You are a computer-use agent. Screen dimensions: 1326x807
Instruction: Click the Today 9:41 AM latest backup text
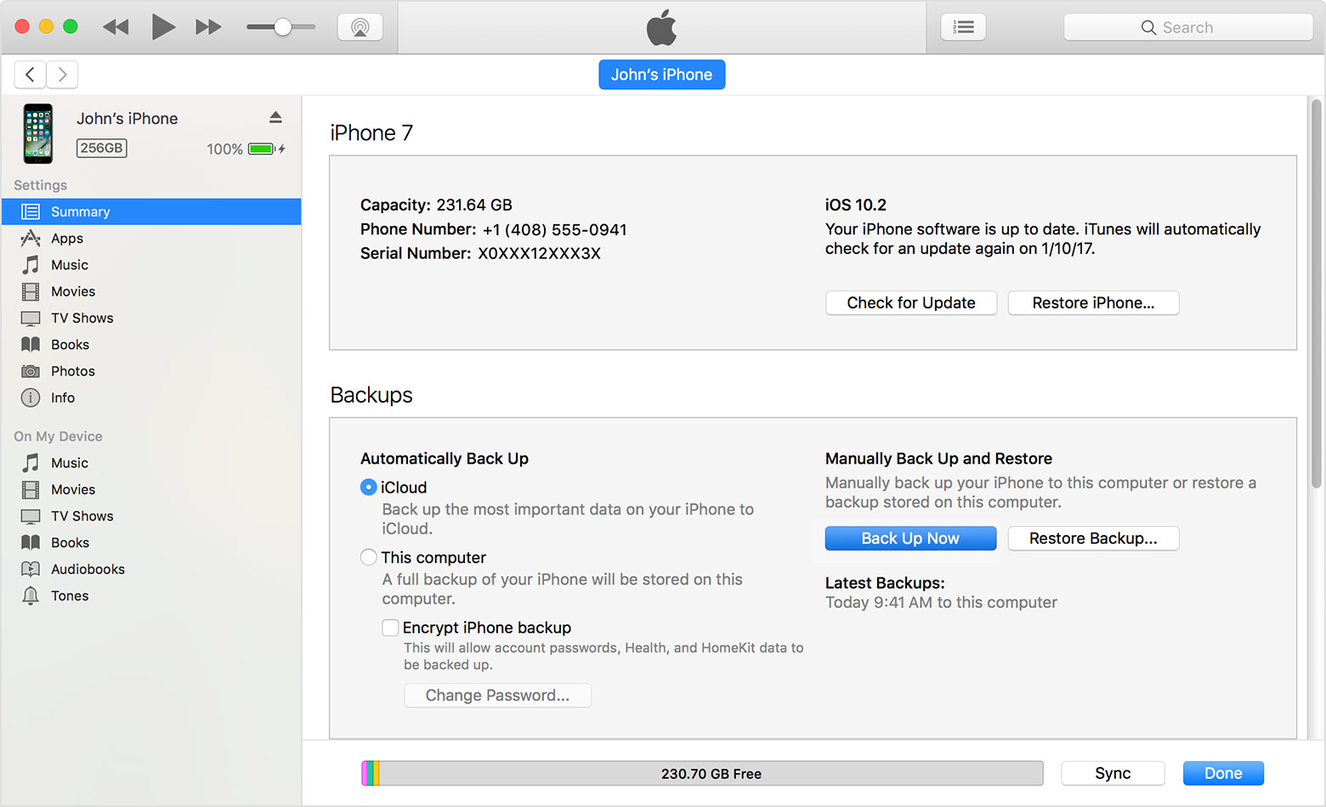pos(941,602)
